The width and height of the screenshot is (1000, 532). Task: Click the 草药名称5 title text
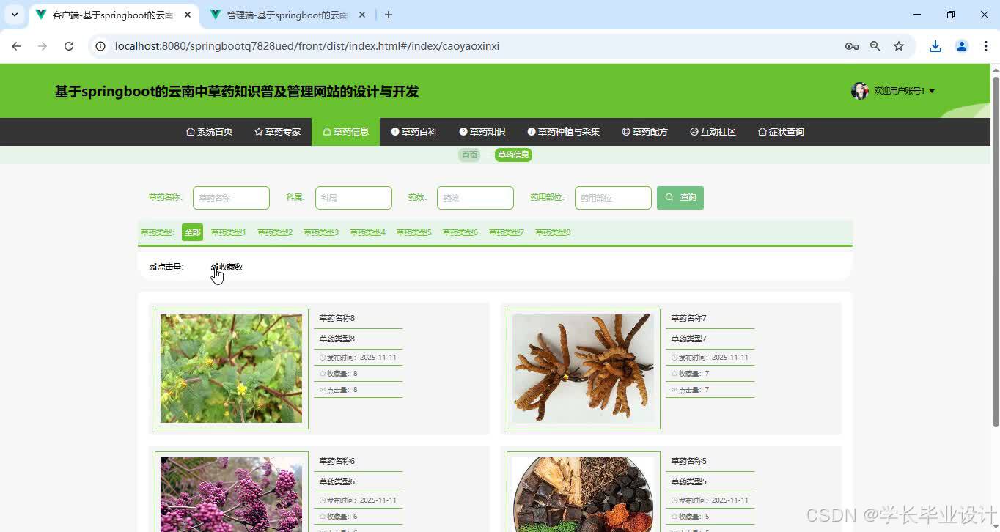pyautogui.click(x=689, y=461)
